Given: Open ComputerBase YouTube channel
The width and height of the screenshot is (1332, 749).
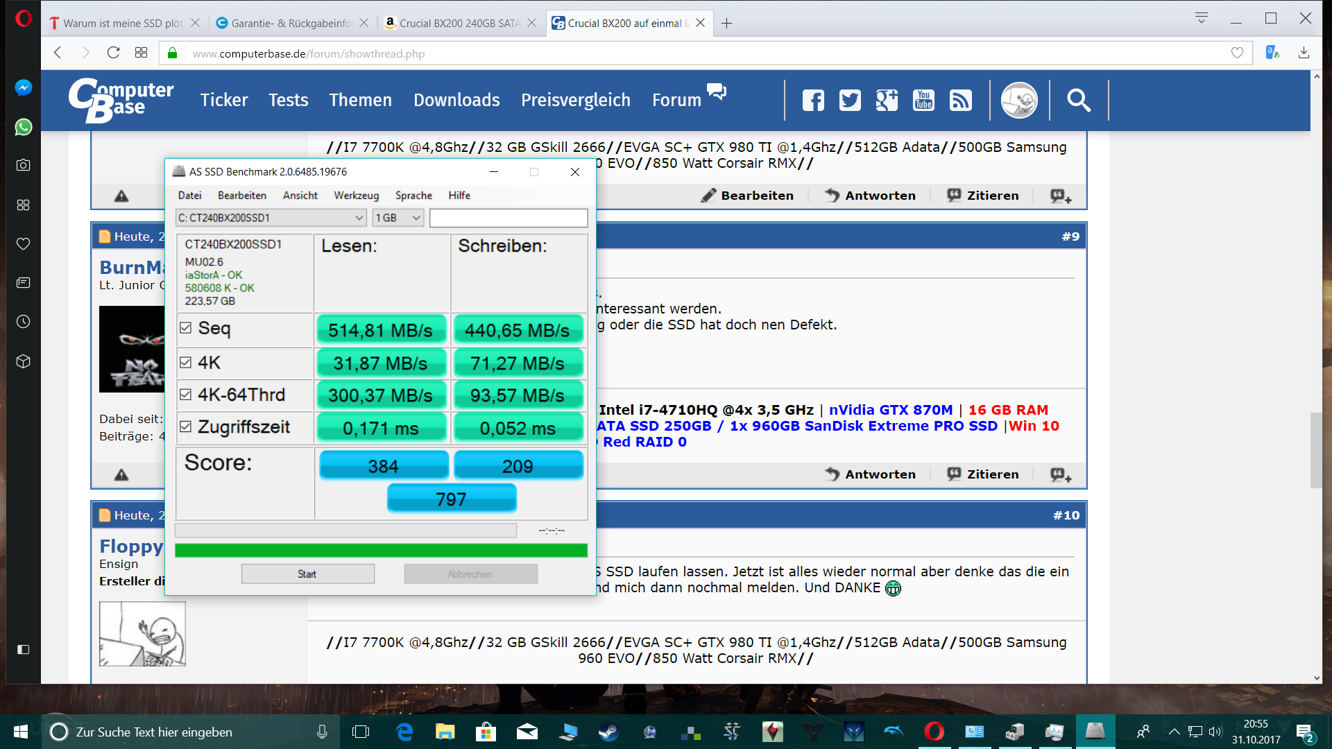Looking at the screenshot, I should tap(923, 101).
